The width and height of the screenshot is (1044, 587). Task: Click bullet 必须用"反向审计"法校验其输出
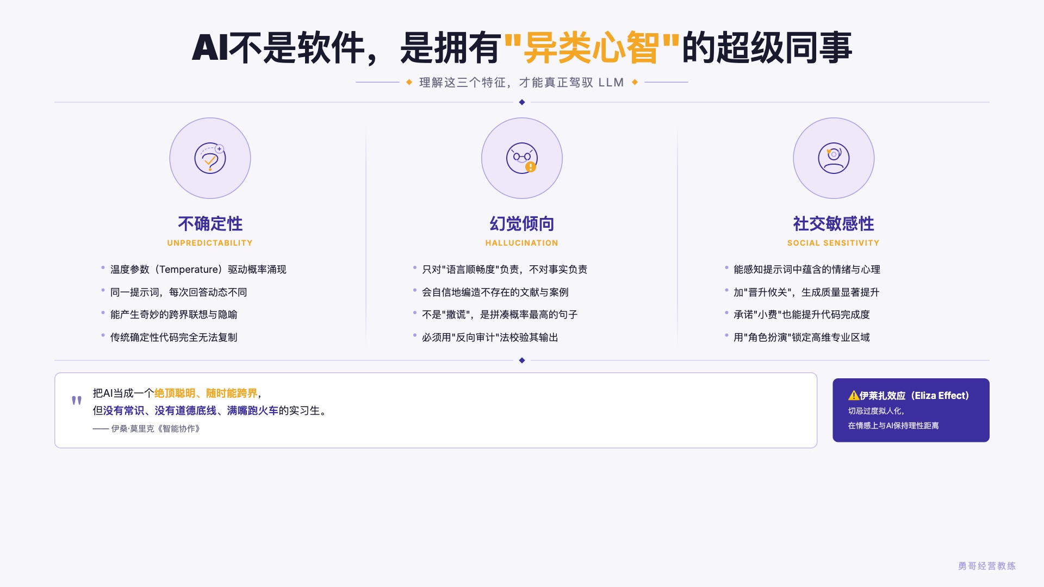pos(490,338)
